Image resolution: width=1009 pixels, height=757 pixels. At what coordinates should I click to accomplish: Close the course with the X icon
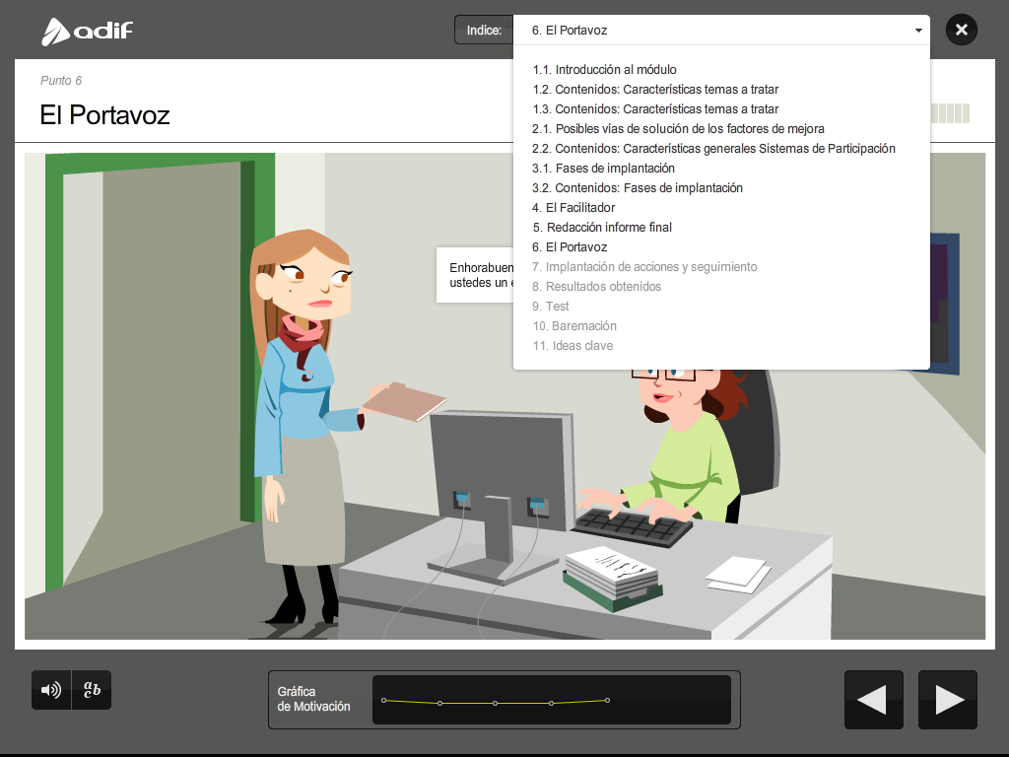[x=962, y=30]
